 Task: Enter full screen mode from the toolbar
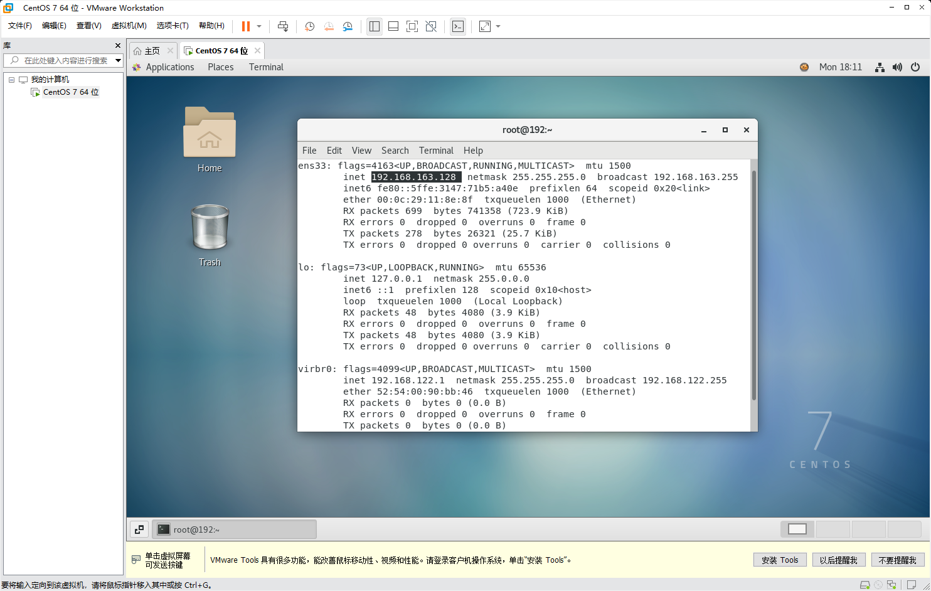click(x=412, y=26)
